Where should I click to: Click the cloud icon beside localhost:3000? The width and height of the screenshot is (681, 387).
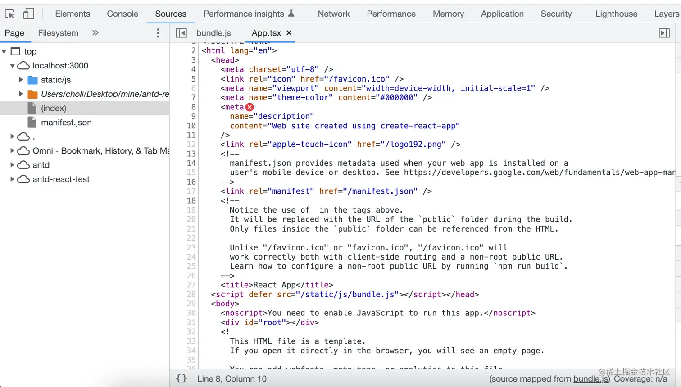(23, 66)
